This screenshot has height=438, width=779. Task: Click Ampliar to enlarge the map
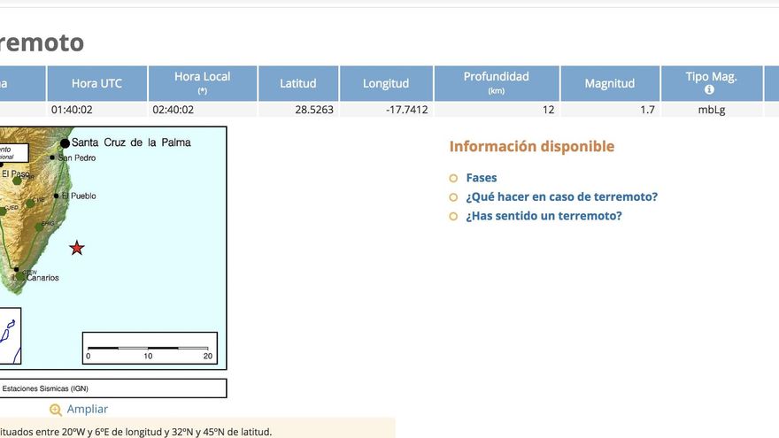pyautogui.click(x=87, y=409)
